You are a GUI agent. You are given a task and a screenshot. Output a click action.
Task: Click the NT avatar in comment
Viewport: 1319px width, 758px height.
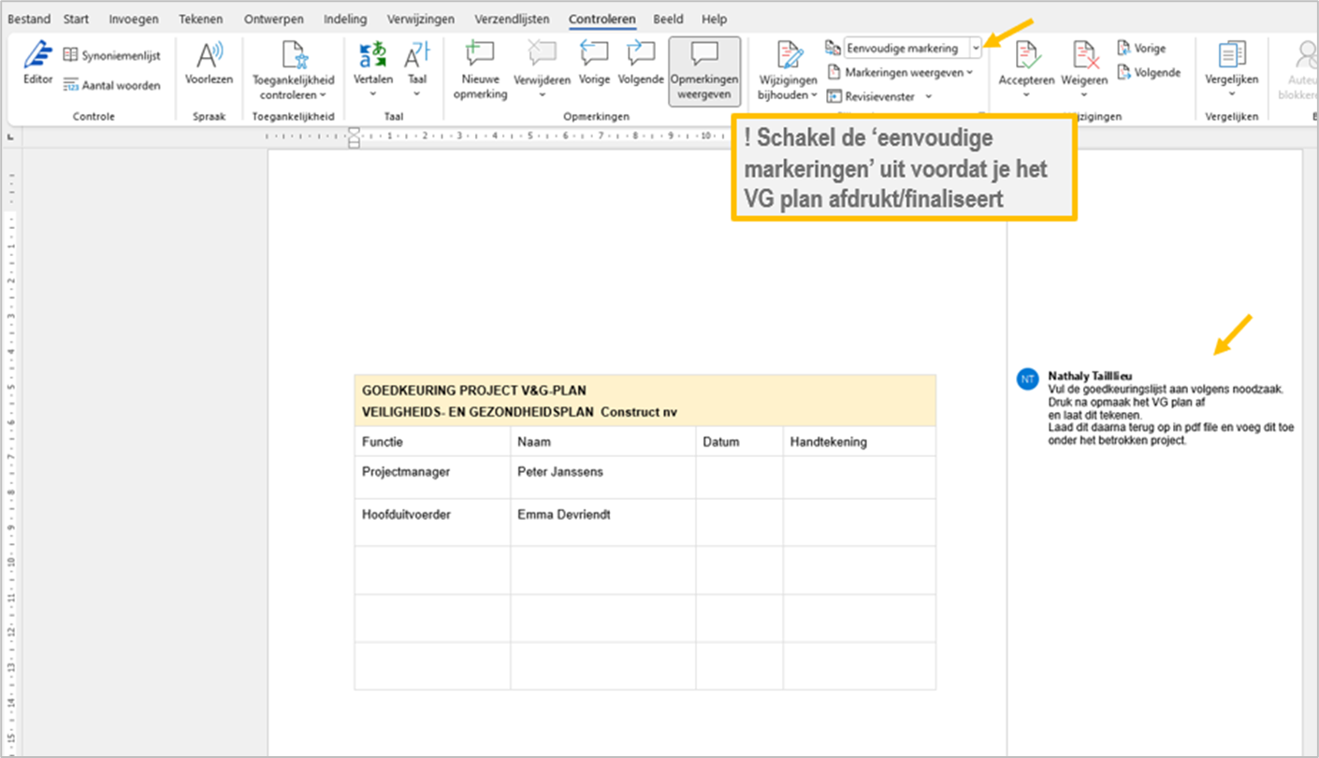1028,379
